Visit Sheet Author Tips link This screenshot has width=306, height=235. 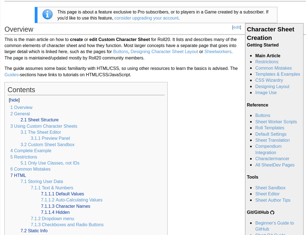pyautogui.click(x=273, y=200)
